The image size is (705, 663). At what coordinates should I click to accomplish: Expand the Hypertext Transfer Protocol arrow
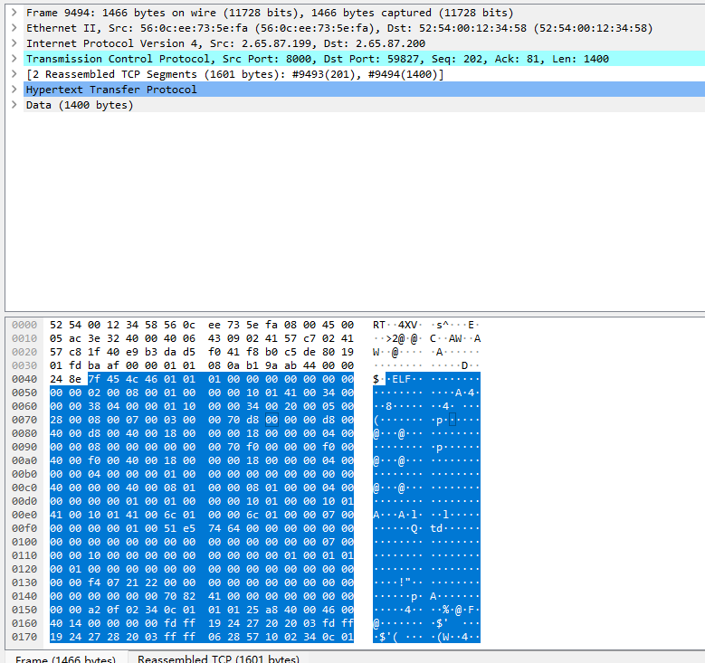(x=14, y=90)
